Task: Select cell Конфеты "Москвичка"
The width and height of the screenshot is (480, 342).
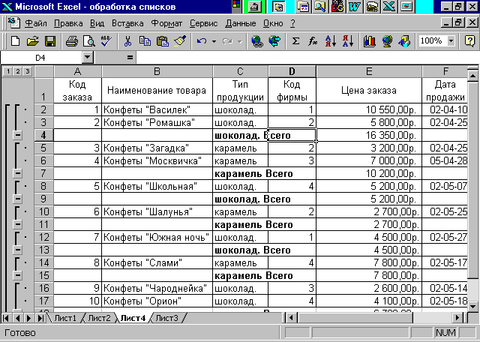Action: (x=157, y=160)
